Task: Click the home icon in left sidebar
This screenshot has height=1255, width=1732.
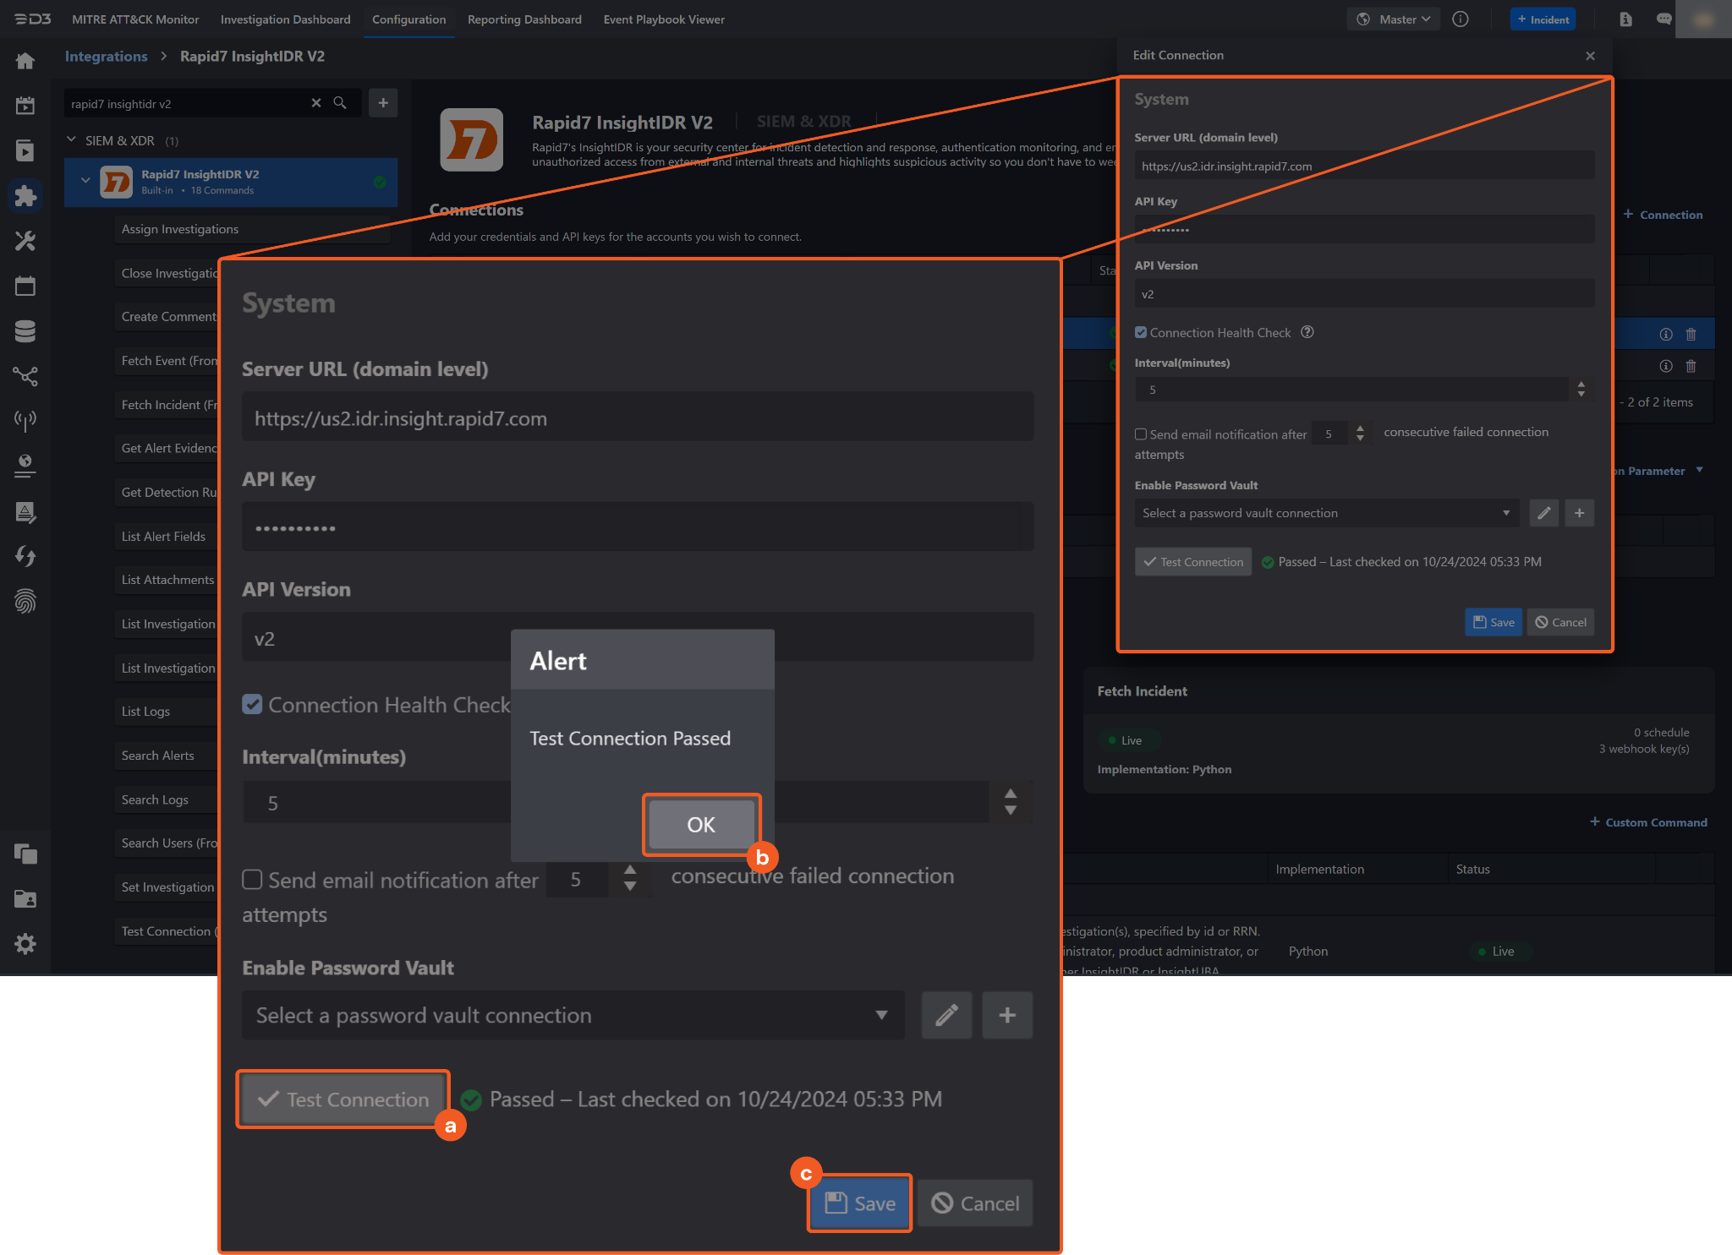Action: (x=25, y=61)
